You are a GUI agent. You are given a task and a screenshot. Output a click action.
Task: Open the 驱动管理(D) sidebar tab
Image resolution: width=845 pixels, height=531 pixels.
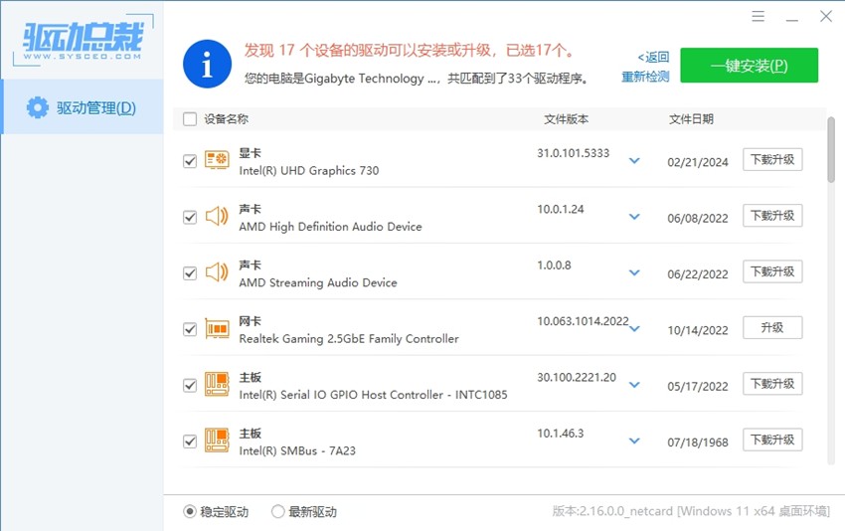click(x=82, y=106)
